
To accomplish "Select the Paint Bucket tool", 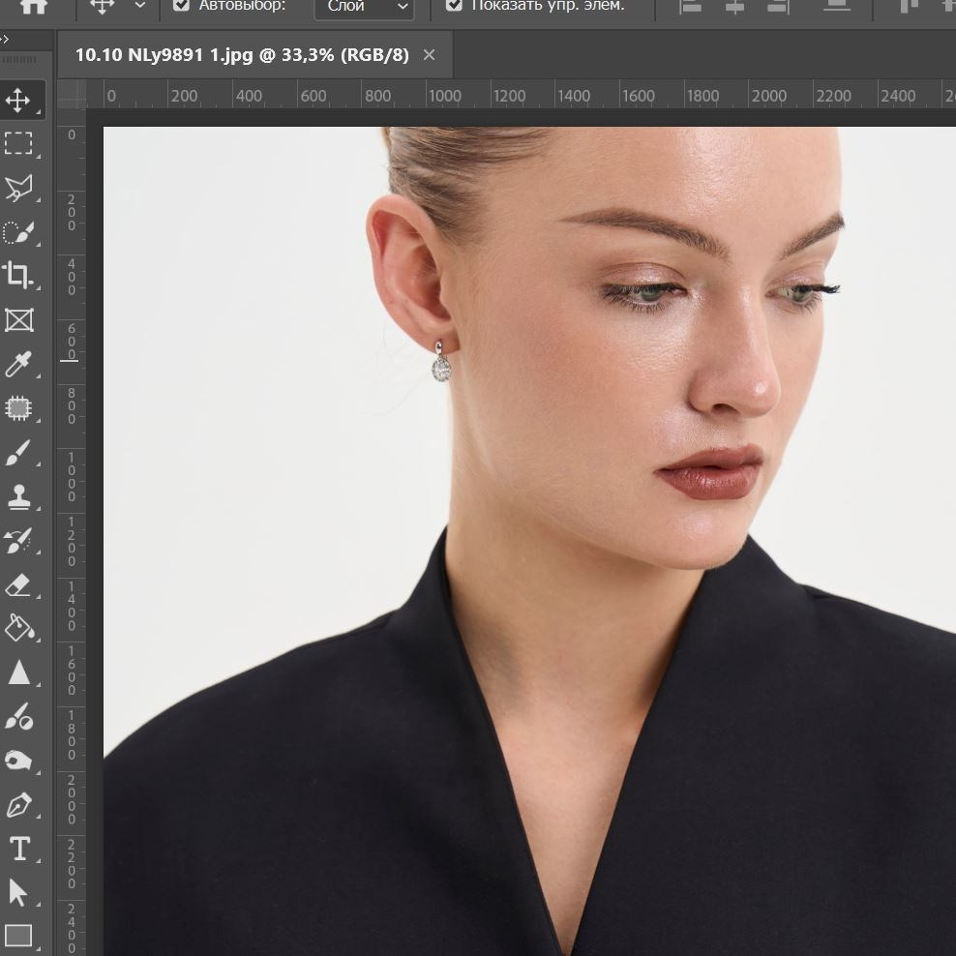I will 18,628.
